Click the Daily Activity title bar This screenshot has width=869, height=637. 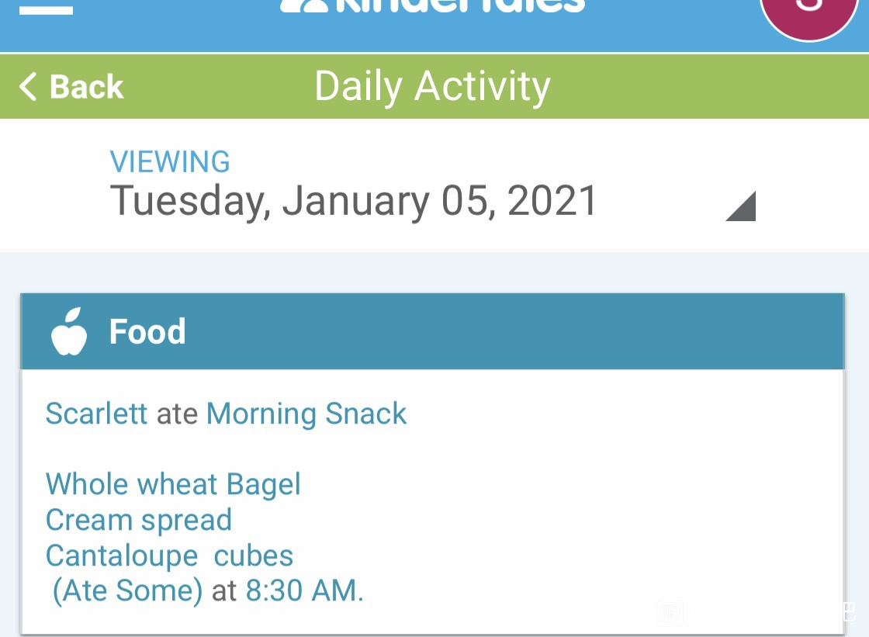432,86
